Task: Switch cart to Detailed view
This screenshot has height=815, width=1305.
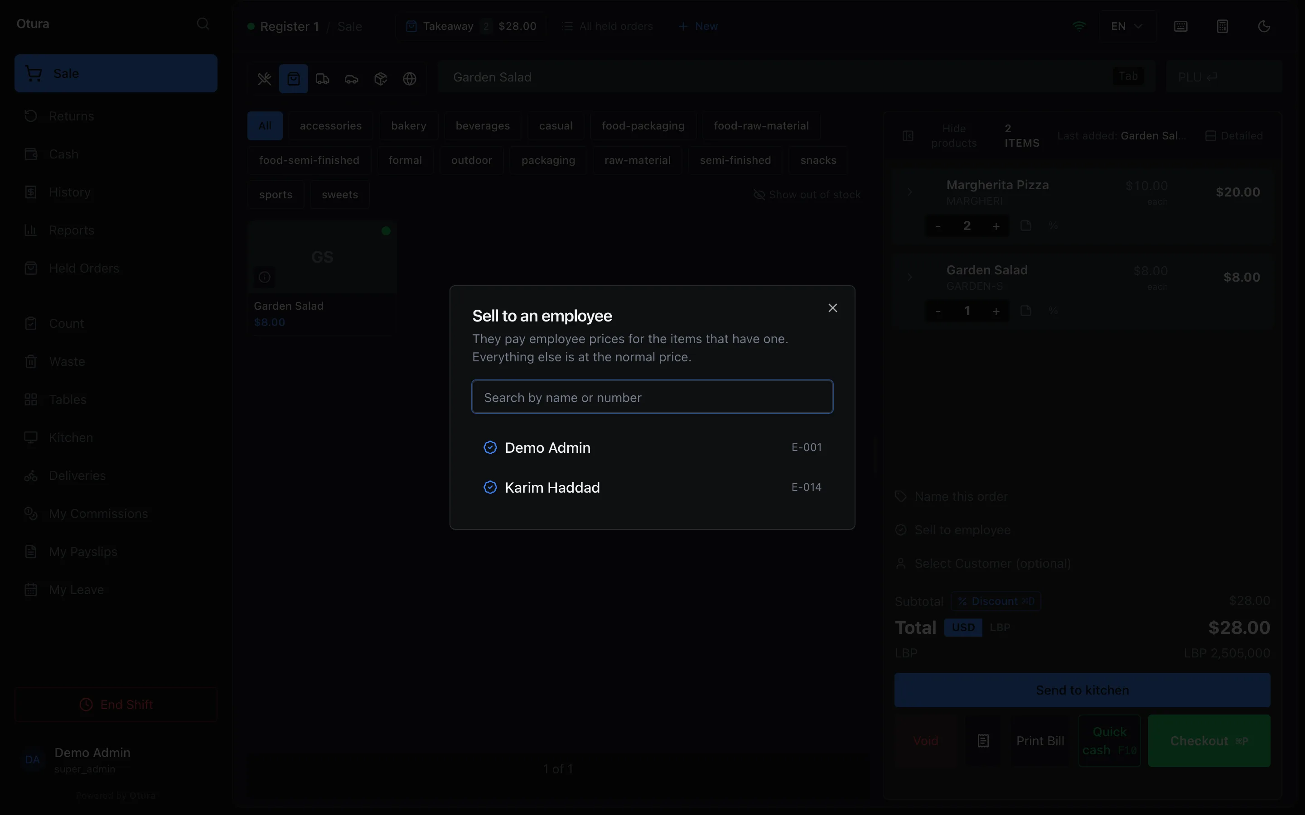Action: tap(1234, 136)
